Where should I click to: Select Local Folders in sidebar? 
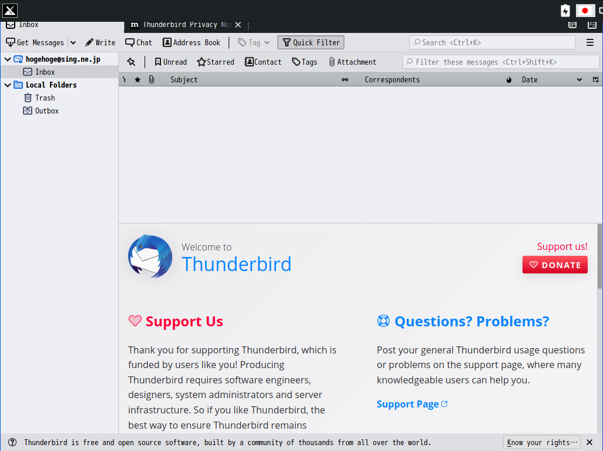[51, 85]
